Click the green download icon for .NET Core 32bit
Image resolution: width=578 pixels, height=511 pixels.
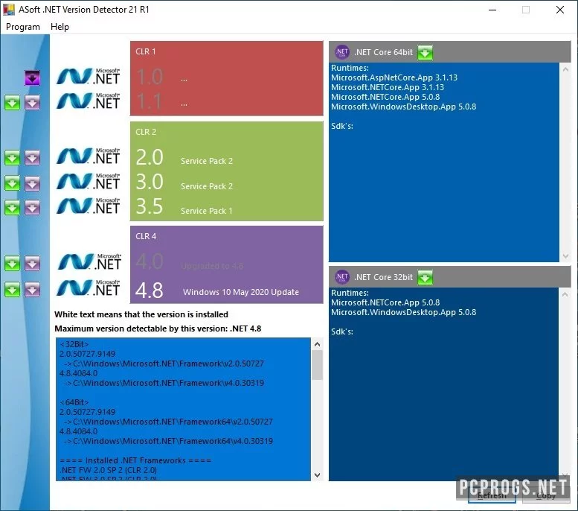[x=425, y=277]
